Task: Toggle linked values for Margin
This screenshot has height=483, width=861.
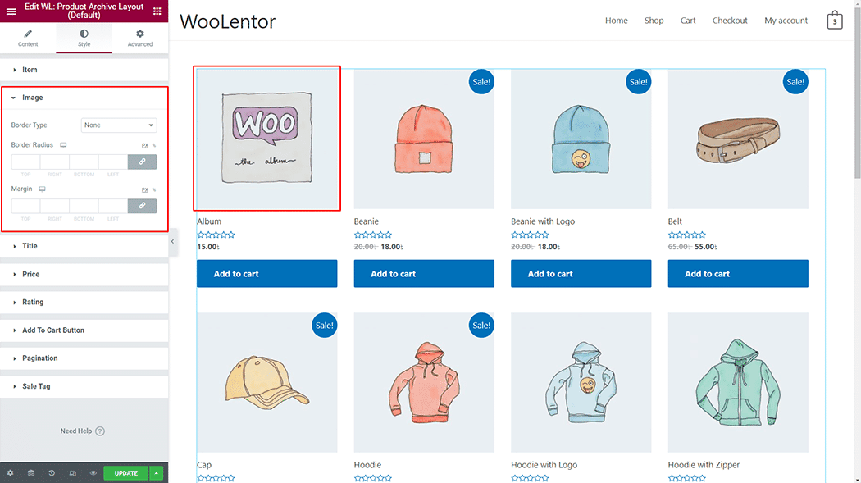Action: [x=142, y=206]
